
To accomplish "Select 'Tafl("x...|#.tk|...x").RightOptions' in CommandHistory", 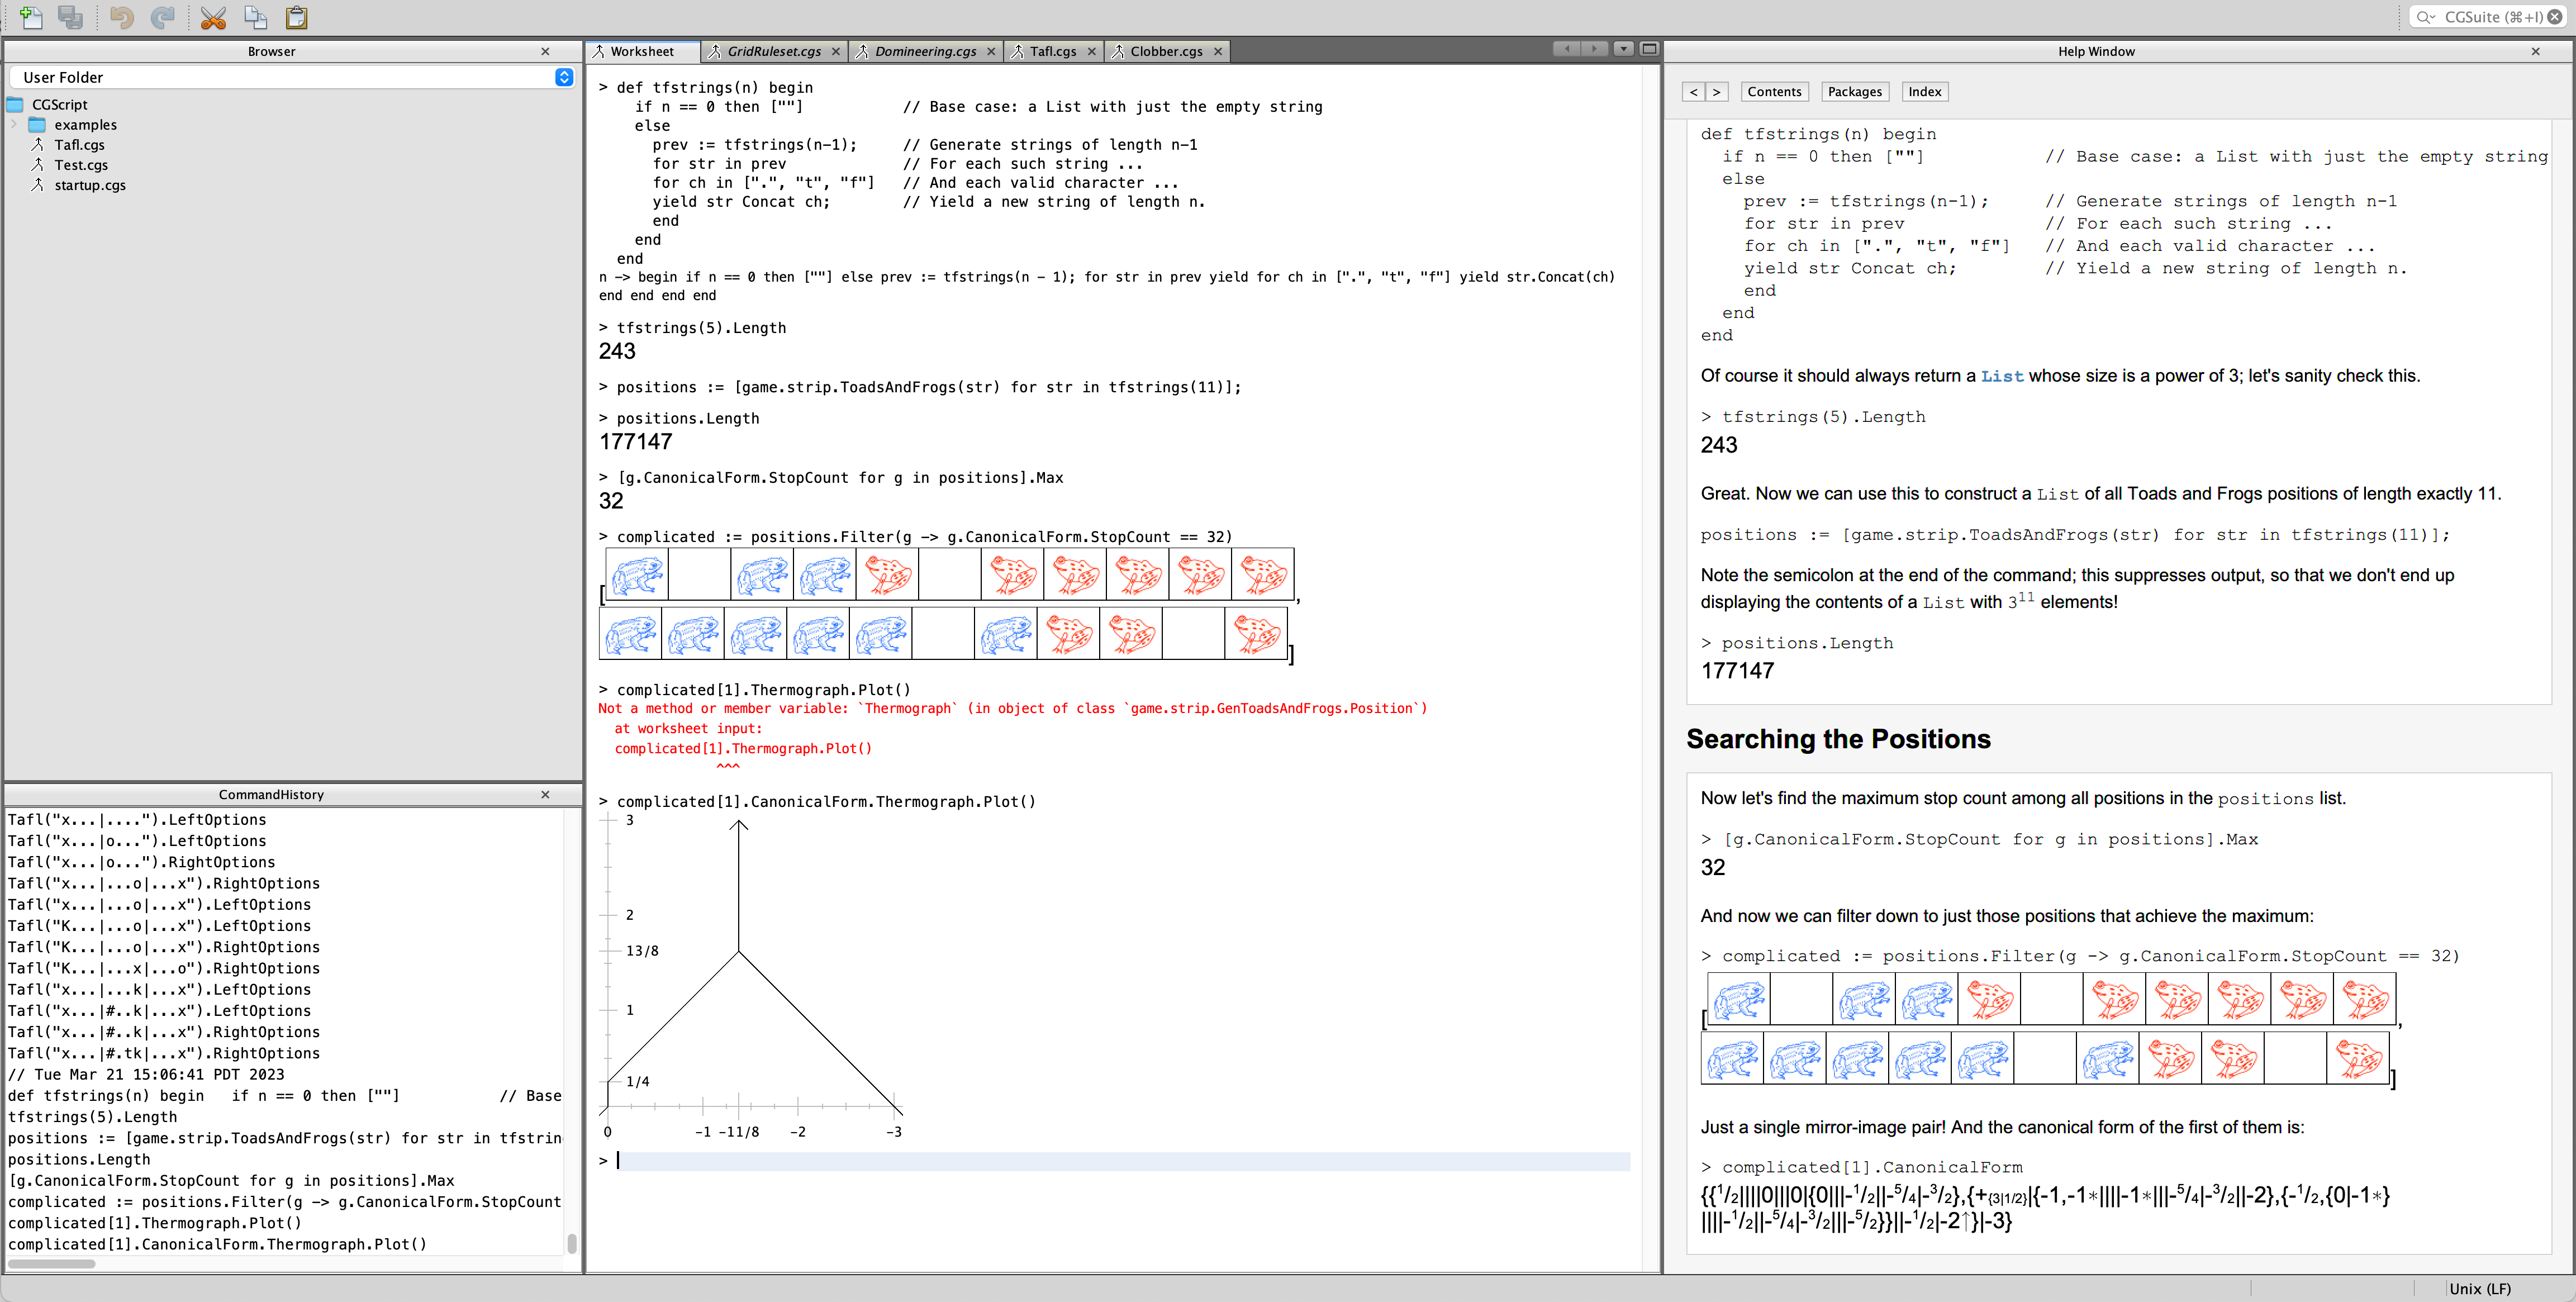I will tap(164, 1054).
